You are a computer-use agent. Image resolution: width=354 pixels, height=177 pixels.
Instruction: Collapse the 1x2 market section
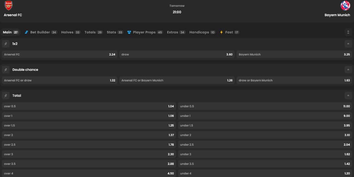(x=348, y=44)
